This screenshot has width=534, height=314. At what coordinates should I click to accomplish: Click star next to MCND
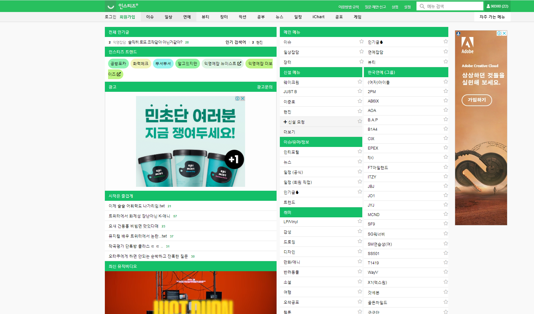point(446,214)
